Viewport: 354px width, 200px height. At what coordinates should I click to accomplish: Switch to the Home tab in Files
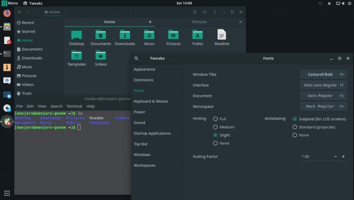tap(110, 22)
